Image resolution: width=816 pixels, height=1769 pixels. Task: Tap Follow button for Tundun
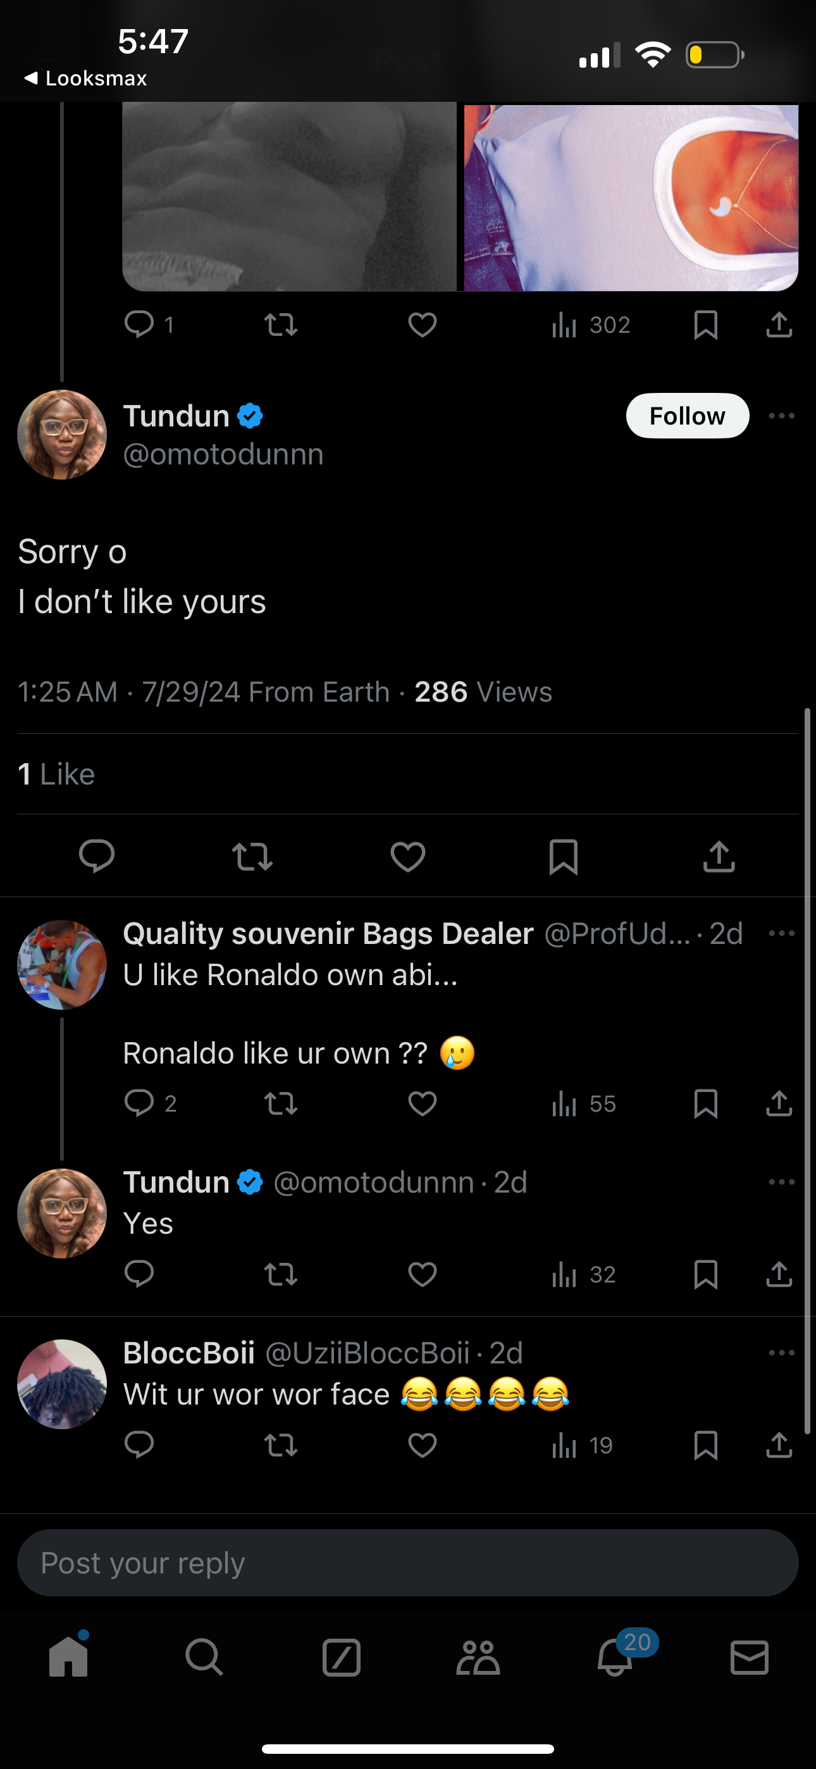click(687, 416)
